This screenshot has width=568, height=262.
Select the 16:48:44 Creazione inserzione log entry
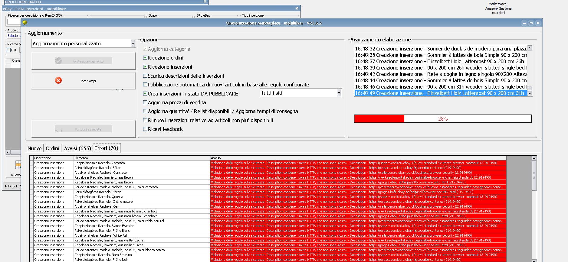[441, 80]
